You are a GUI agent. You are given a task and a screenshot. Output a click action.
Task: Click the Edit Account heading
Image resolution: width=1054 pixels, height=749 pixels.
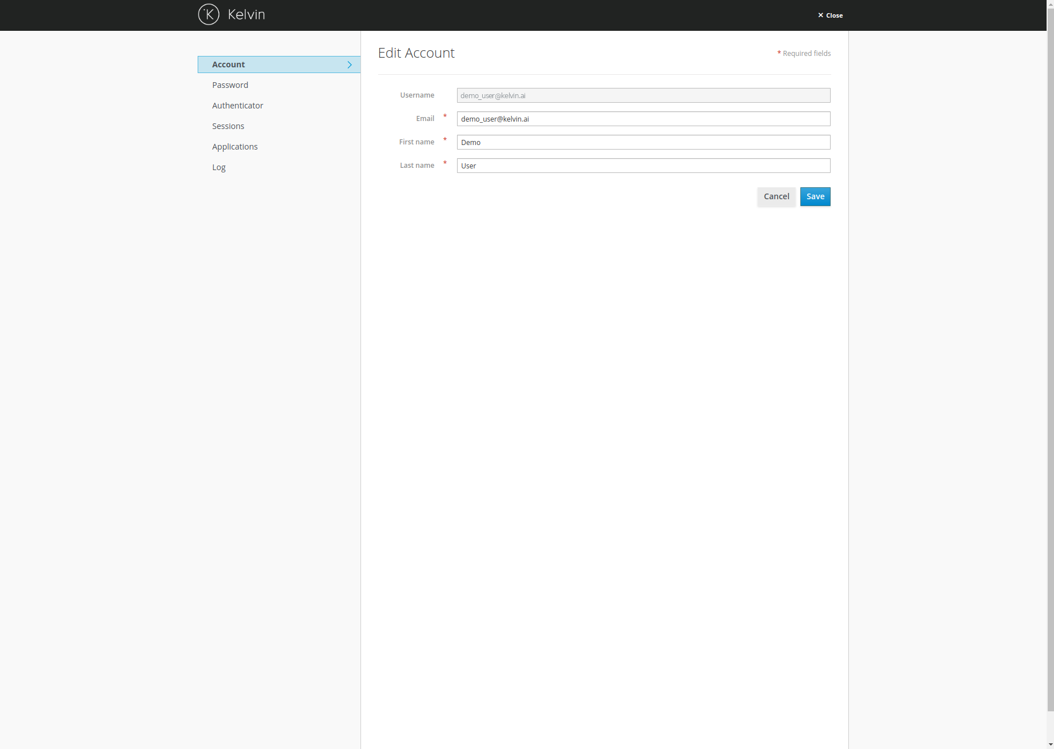tap(416, 53)
